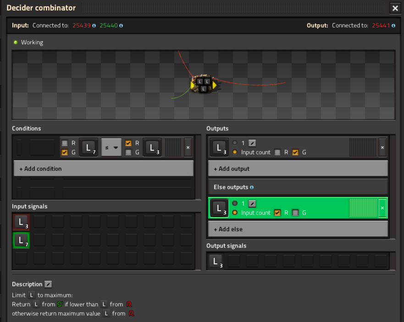Open Else outputs info icon
404x322 pixels.
click(x=252, y=187)
